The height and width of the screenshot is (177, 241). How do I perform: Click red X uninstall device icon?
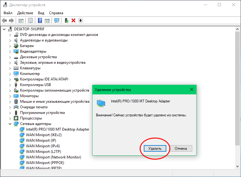[73, 20]
